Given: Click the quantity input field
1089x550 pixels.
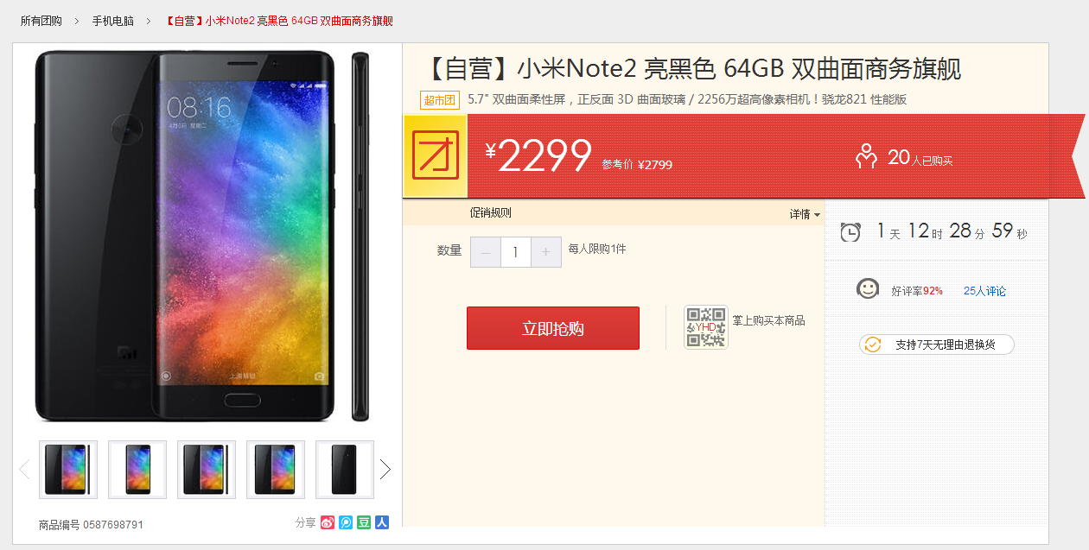Looking at the screenshot, I should click(x=516, y=252).
